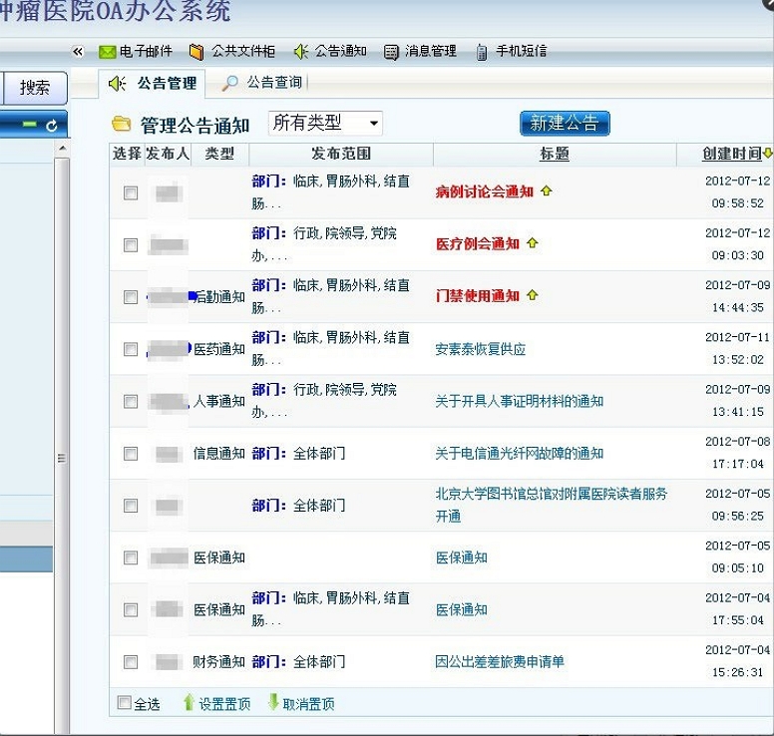Screen dimensions: 774x736
Task: Click the 新建公告 button
Action: click(x=565, y=123)
